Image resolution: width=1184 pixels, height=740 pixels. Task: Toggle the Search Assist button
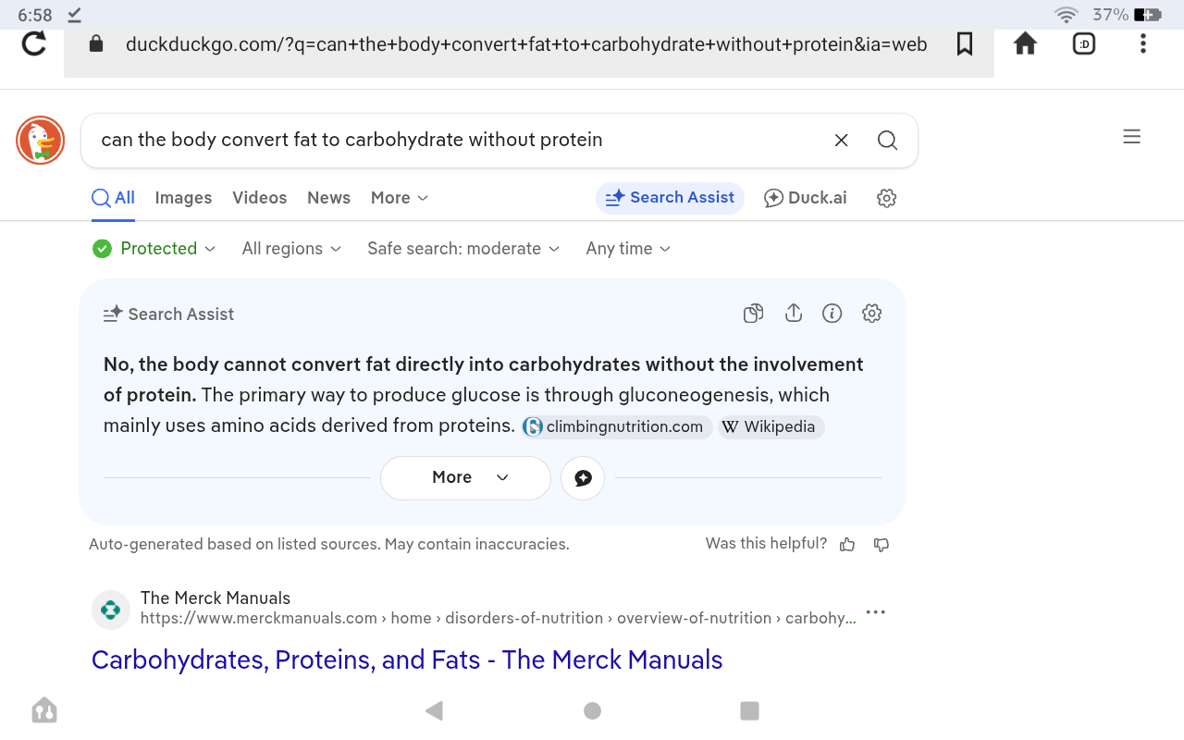pos(670,198)
